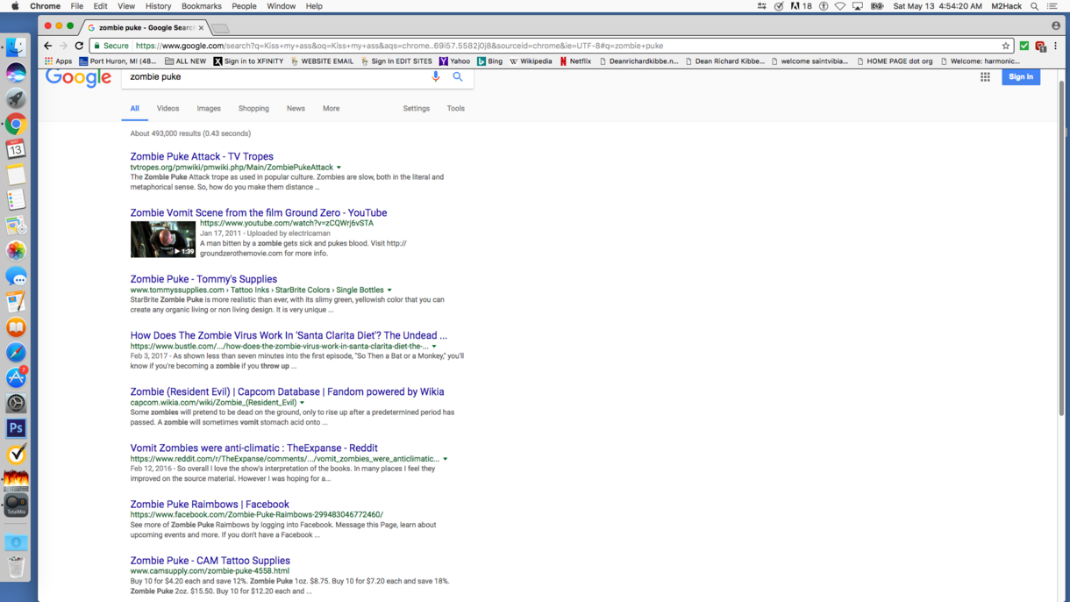Open the Chrome three-dot menu
This screenshot has height=602, width=1070.
(x=1055, y=46)
